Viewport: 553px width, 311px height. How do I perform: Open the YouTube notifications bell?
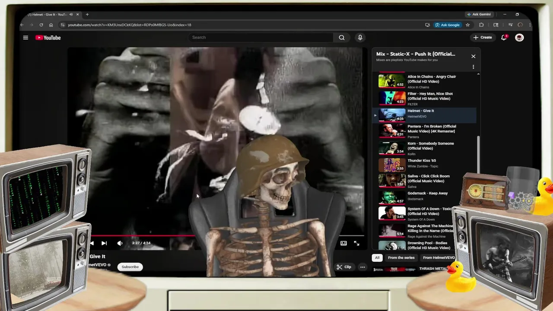[x=504, y=38]
